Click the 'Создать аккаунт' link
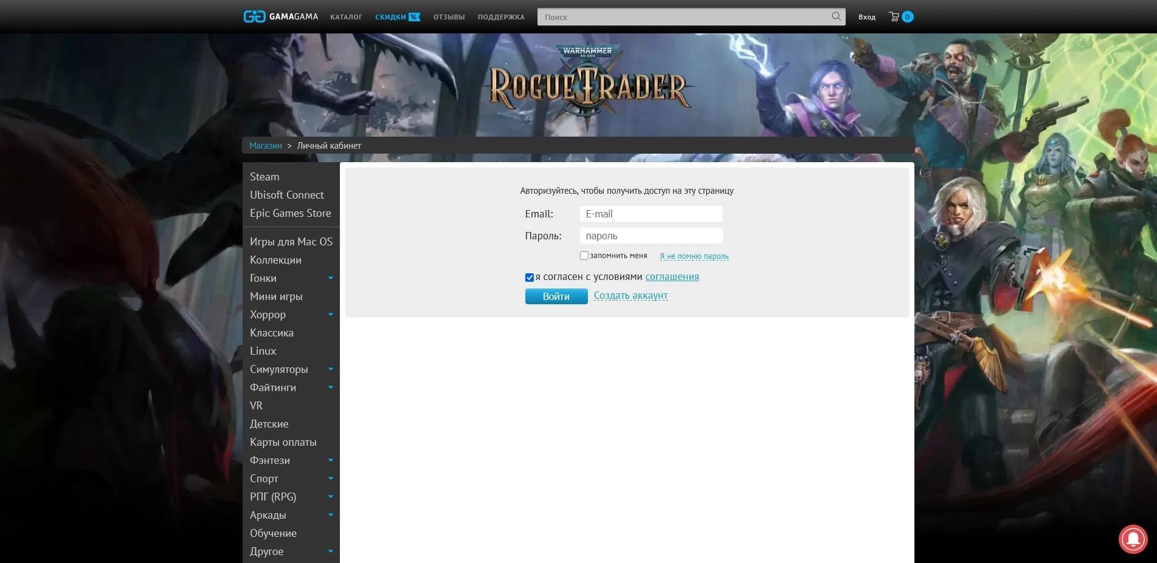Screen dimensions: 1157x563 point(630,296)
